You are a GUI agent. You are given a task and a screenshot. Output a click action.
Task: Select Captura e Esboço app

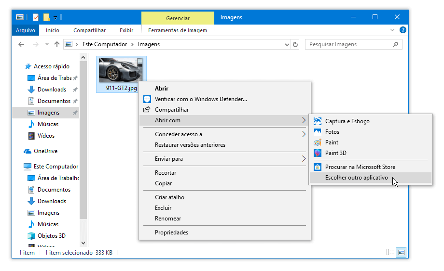click(x=347, y=121)
